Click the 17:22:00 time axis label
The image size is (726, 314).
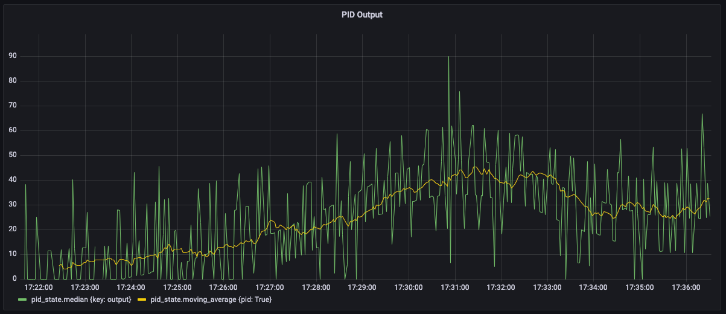point(37,287)
